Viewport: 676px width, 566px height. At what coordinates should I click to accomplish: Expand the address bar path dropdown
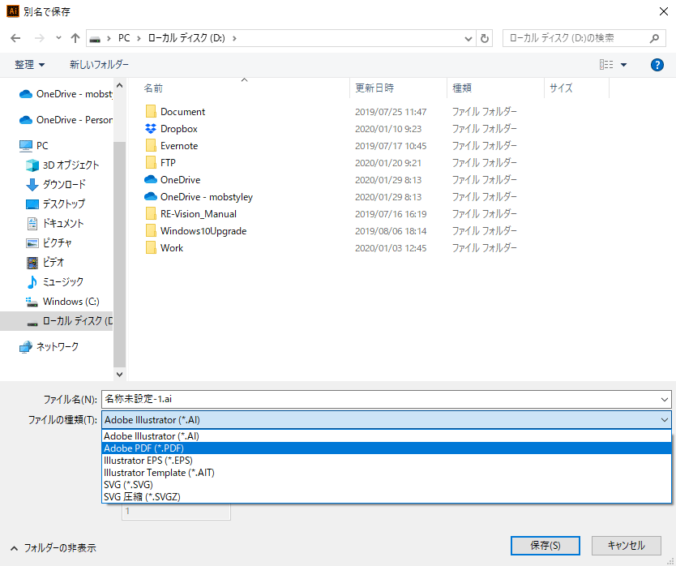click(x=468, y=38)
